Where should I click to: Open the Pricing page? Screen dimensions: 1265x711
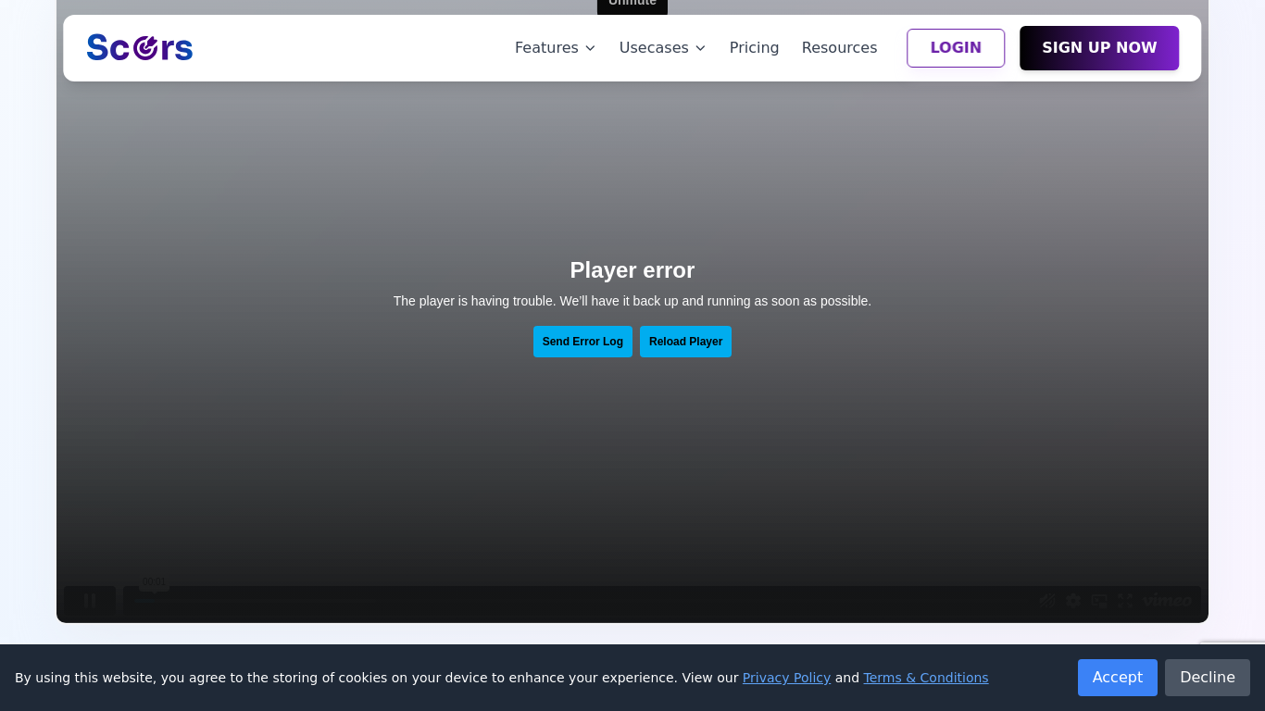click(754, 47)
